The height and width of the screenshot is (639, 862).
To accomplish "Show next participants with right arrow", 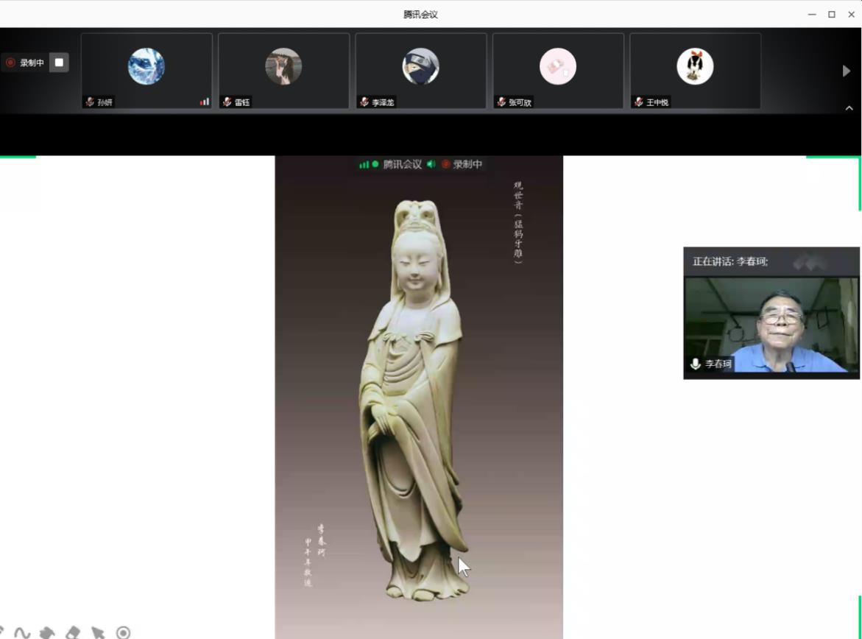I will (x=846, y=71).
